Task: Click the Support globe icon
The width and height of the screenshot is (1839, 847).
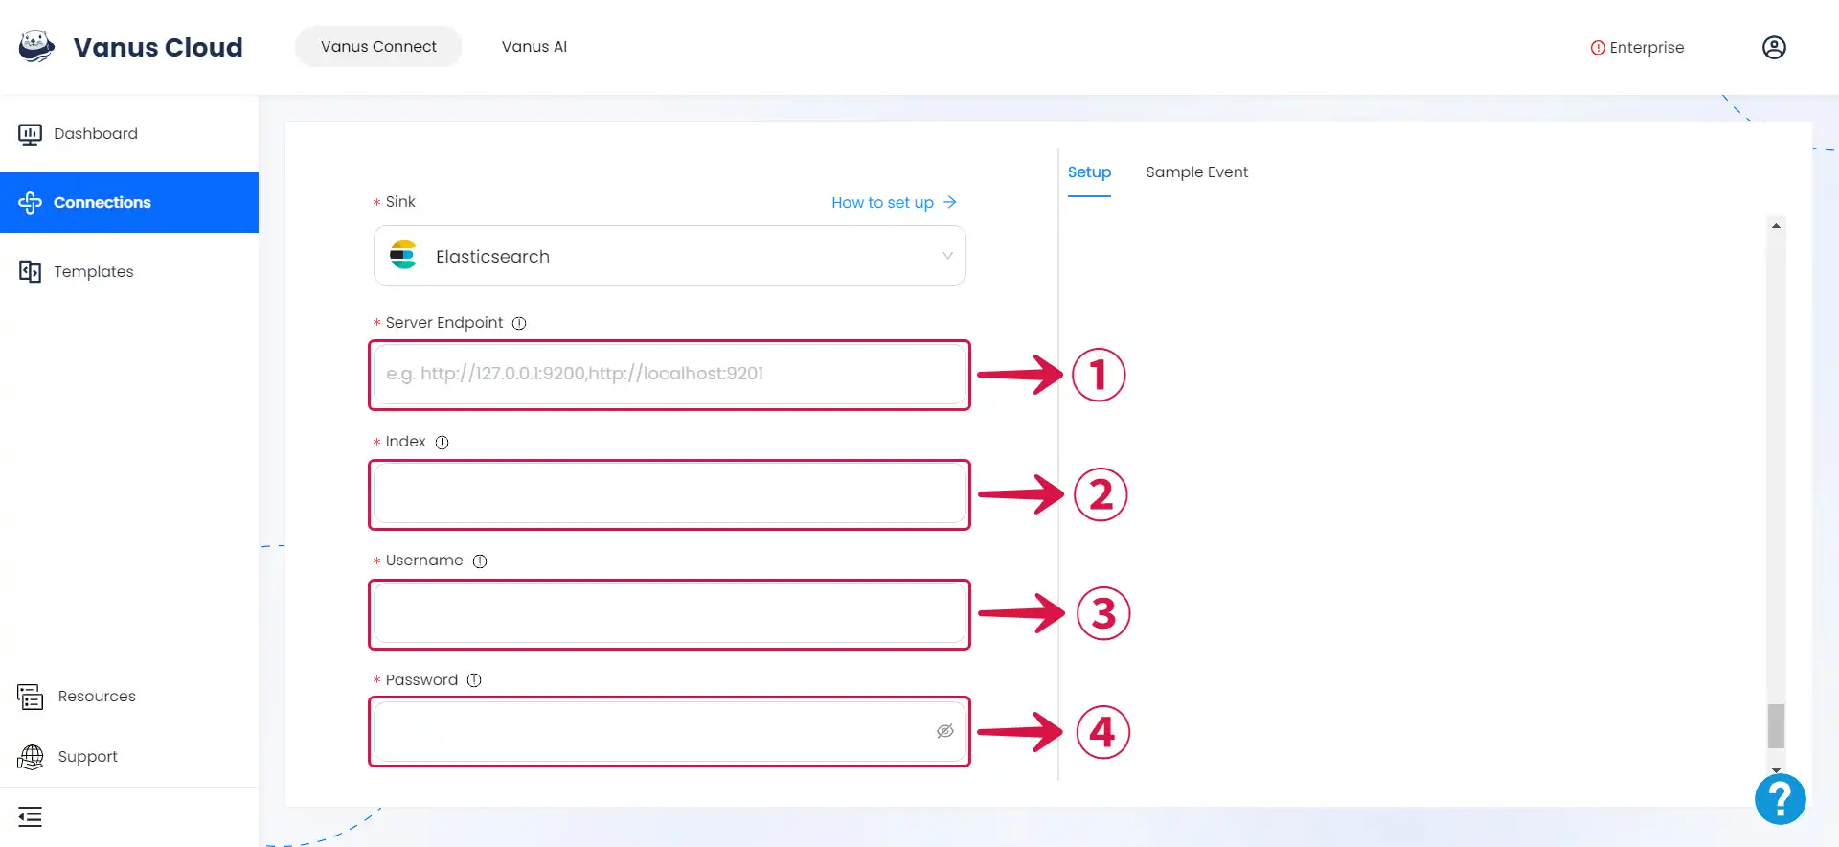Action: coord(31,757)
